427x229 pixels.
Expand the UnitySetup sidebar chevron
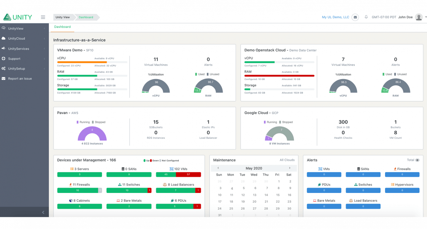[44, 69]
